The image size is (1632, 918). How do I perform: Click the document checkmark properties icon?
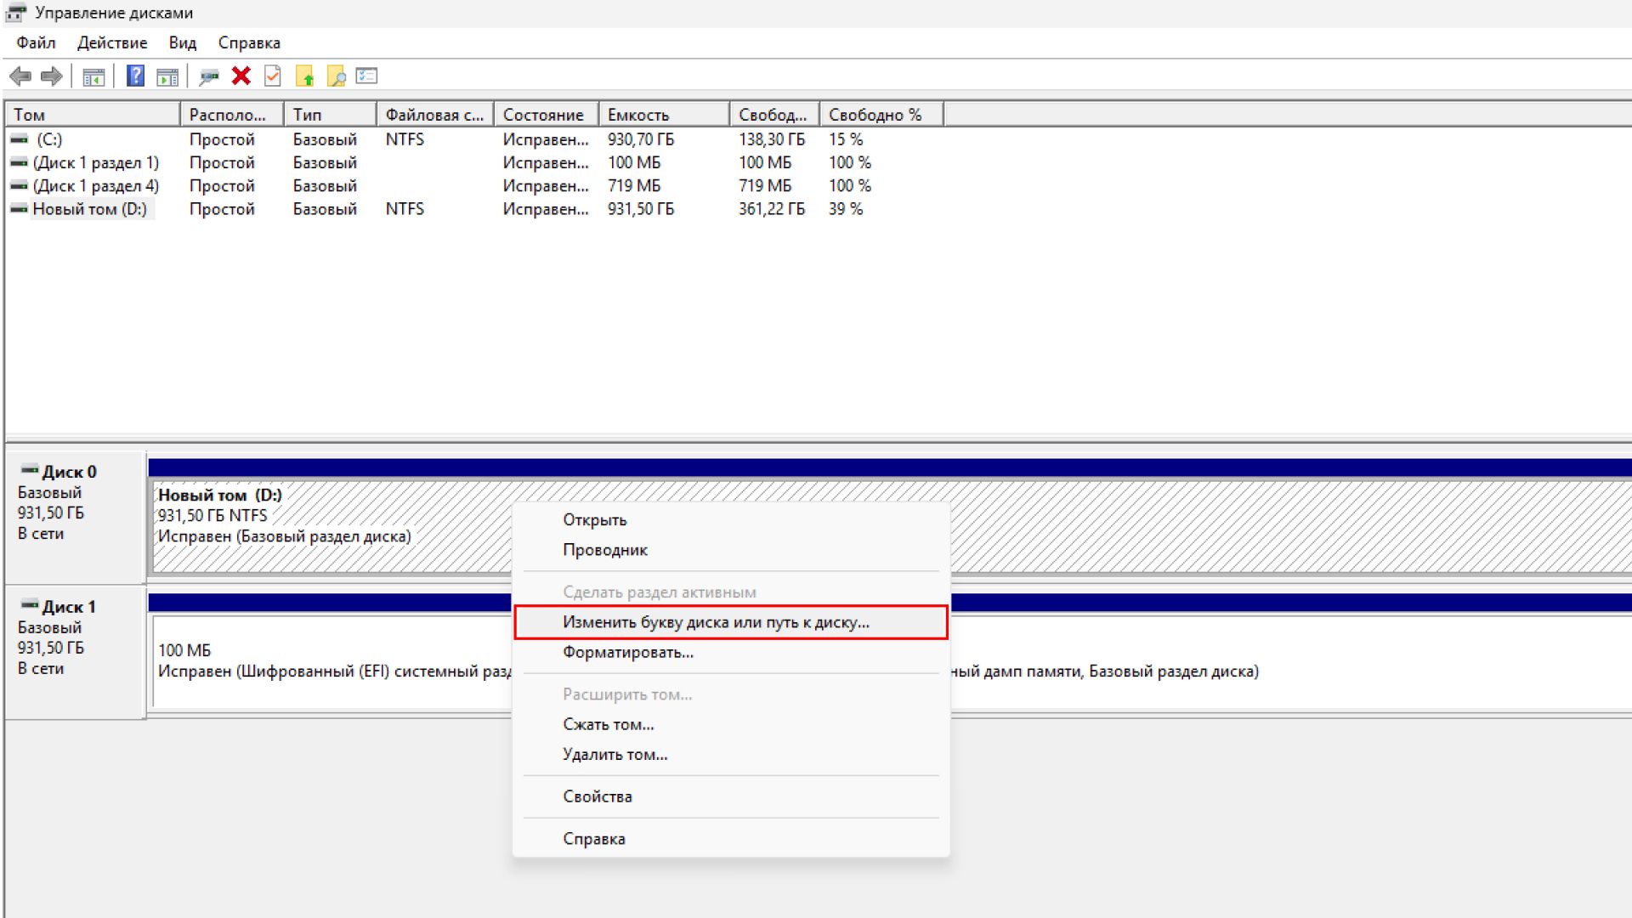(273, 76)
